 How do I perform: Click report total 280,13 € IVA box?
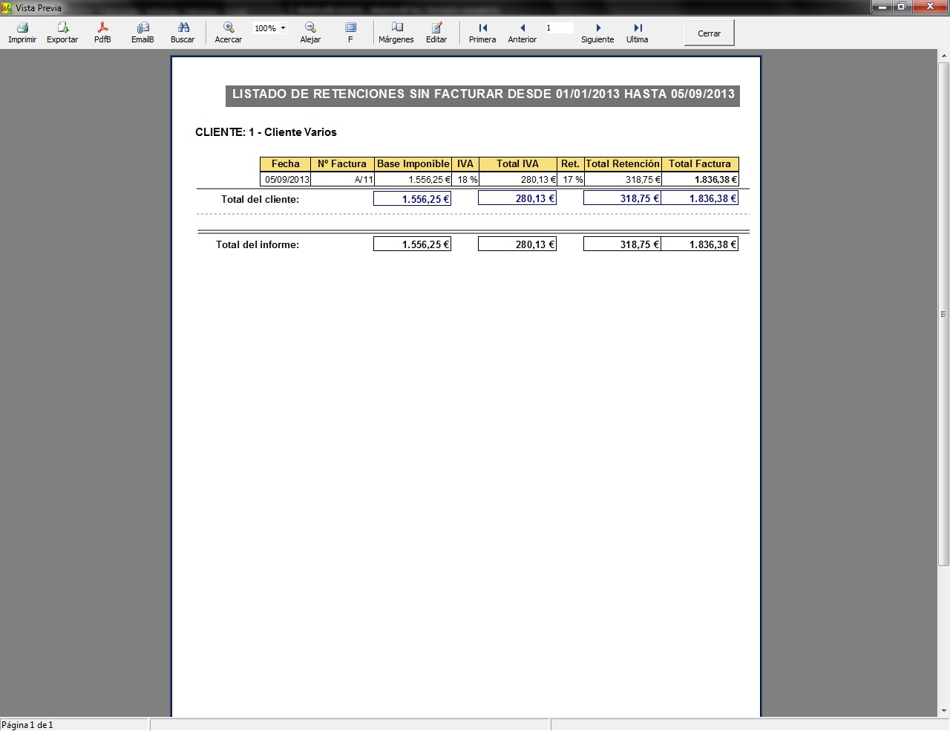pos(517,244)
